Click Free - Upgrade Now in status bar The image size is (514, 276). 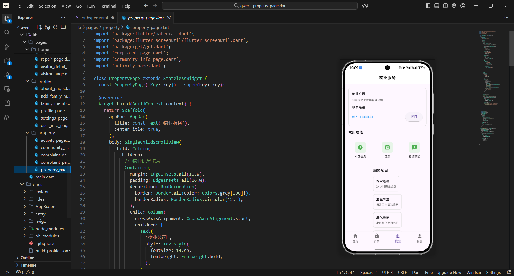(x=443, y=272)
